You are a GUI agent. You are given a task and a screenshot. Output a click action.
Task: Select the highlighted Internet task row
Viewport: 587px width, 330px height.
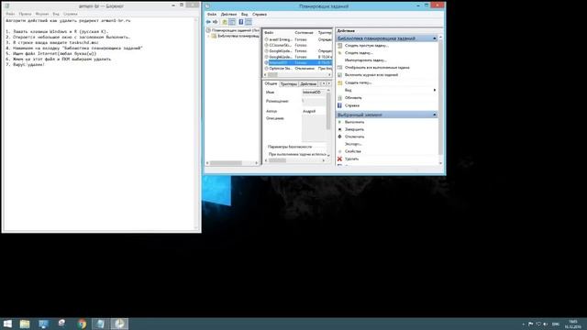[298, 62]
